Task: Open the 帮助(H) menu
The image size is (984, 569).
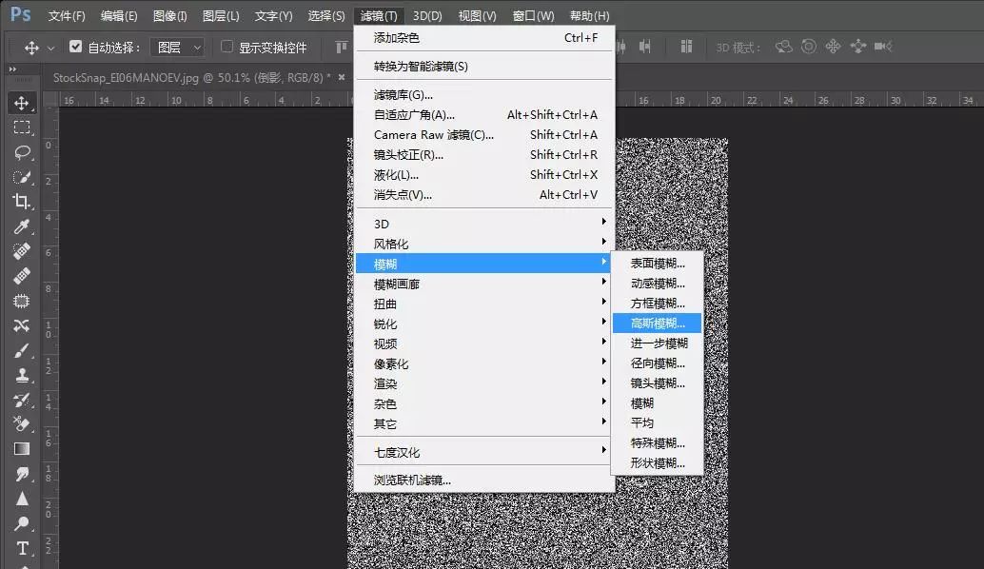Action: click(x=589, y=15)
